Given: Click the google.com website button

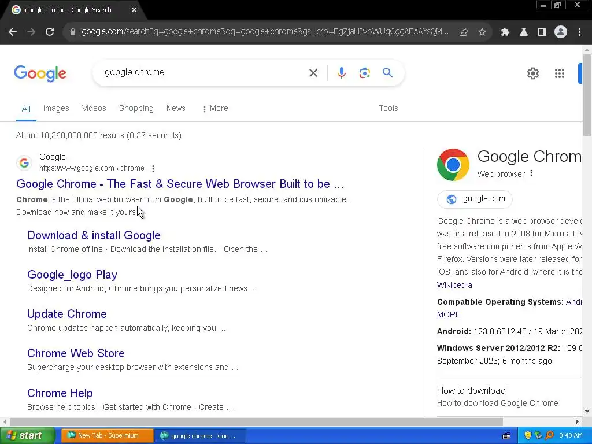Looking at the screenshot, I should coord(475,199).
